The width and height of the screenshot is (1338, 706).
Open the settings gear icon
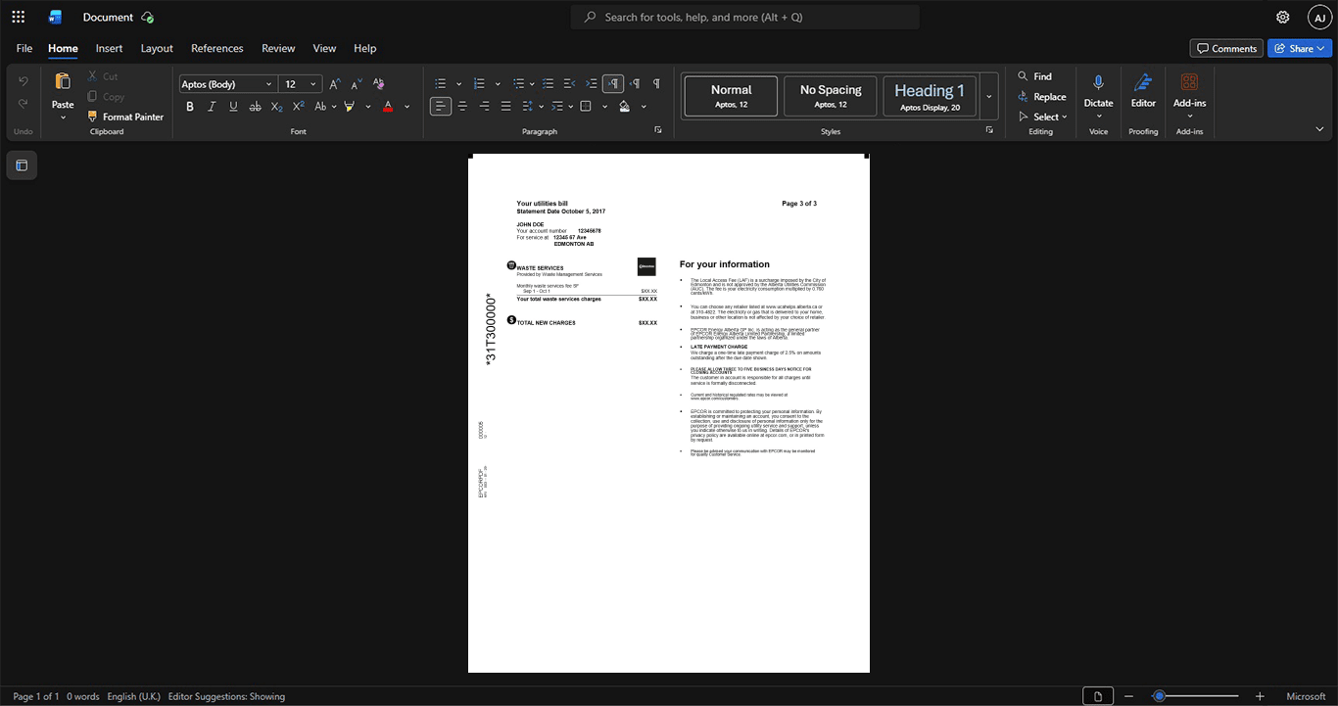pyautogui.click(x=1283, y=17)
